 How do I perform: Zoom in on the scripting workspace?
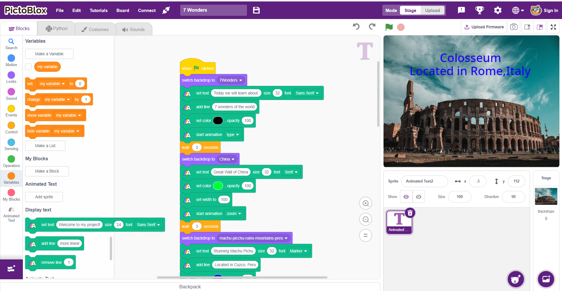coord(365,204)
